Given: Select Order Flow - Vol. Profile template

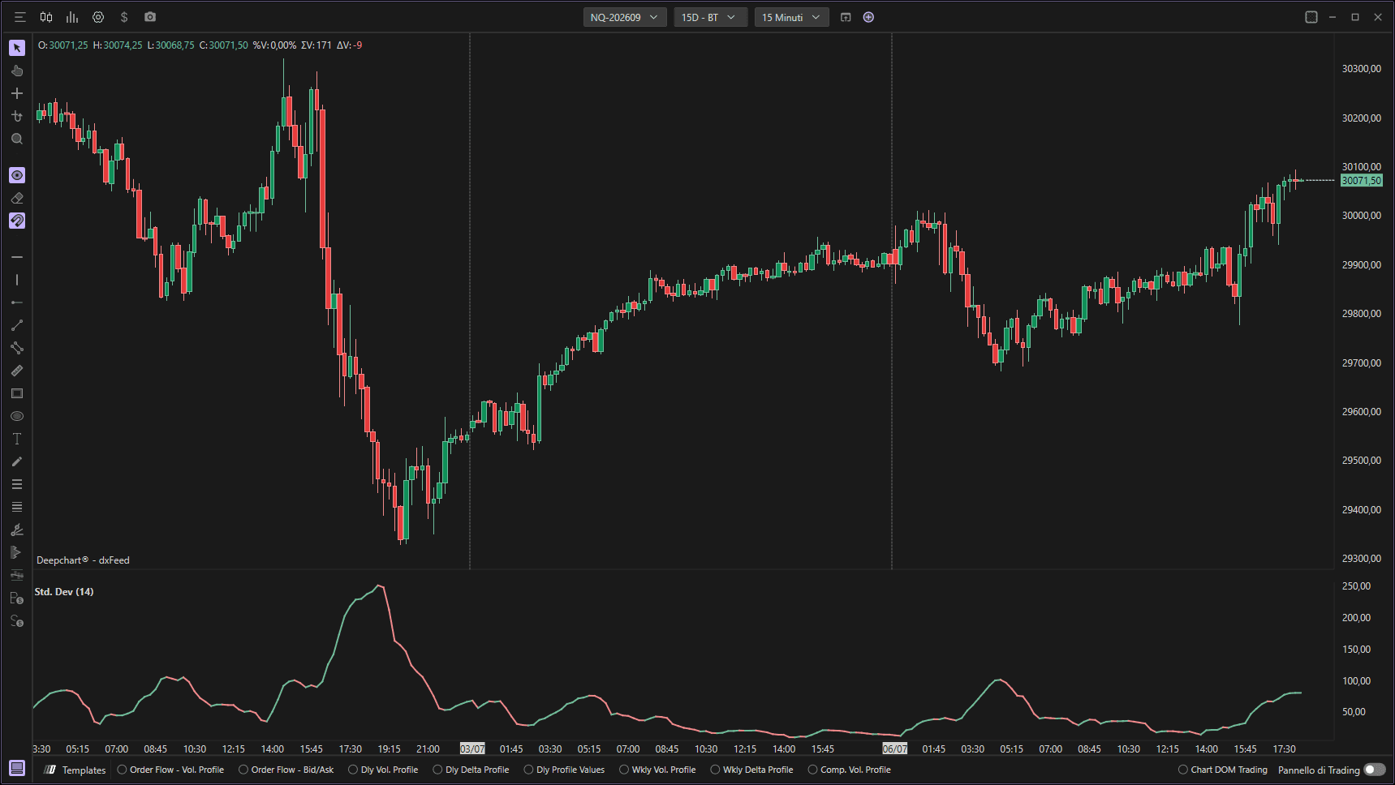Looking at the screenshot, I should click(170, 770).
